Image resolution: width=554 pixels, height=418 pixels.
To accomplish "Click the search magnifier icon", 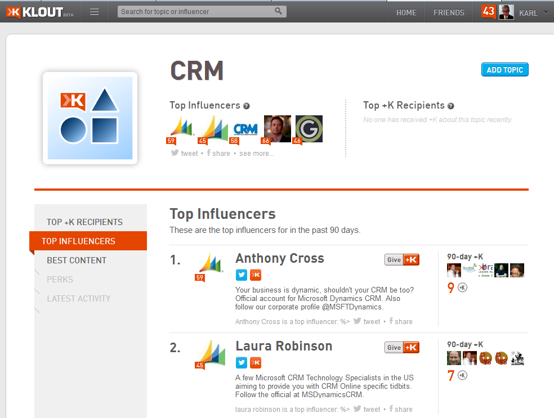I will click(x=279, y=11).
